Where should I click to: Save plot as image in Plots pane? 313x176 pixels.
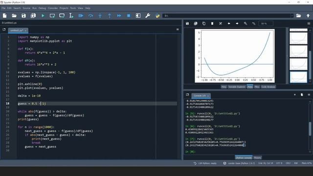coord(187,23)
